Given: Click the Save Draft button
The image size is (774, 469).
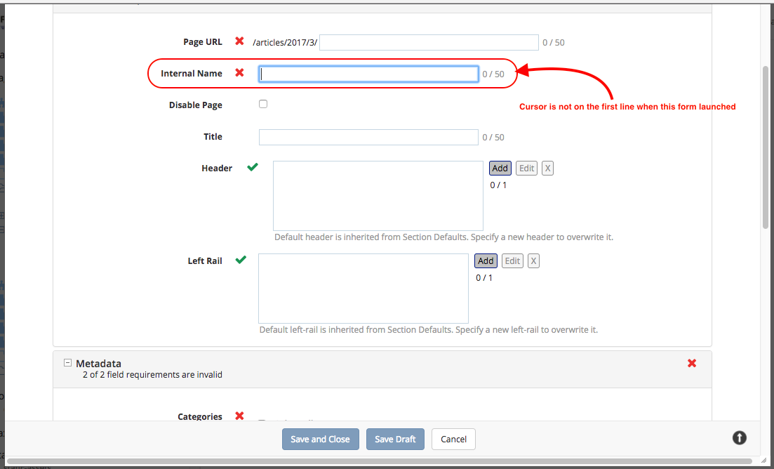Looking at the screenshot, I should (395, 439).
